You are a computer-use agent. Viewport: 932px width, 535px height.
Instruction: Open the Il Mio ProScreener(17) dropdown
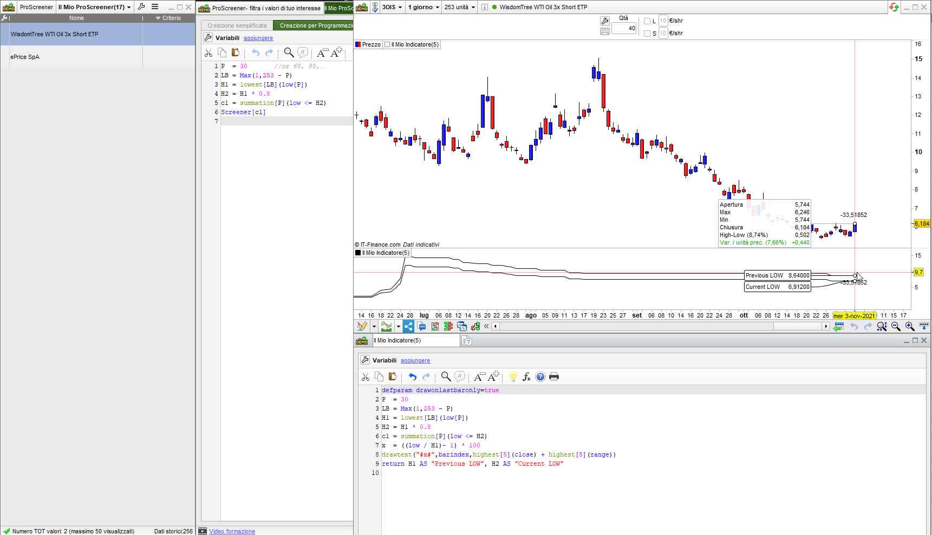[x=94, y=7]
